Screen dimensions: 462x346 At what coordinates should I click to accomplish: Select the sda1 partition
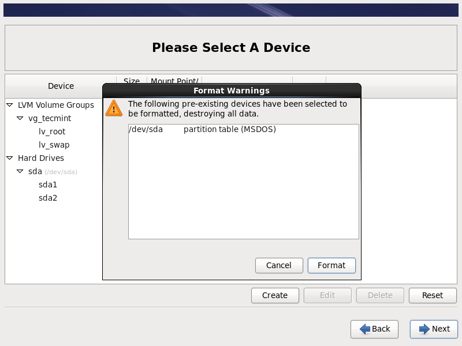48,185
